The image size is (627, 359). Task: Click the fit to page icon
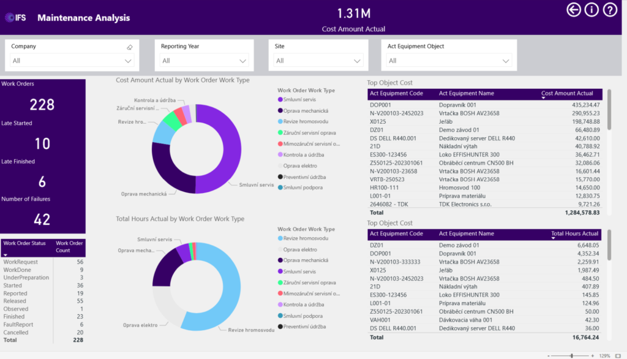tap(618, 355)
